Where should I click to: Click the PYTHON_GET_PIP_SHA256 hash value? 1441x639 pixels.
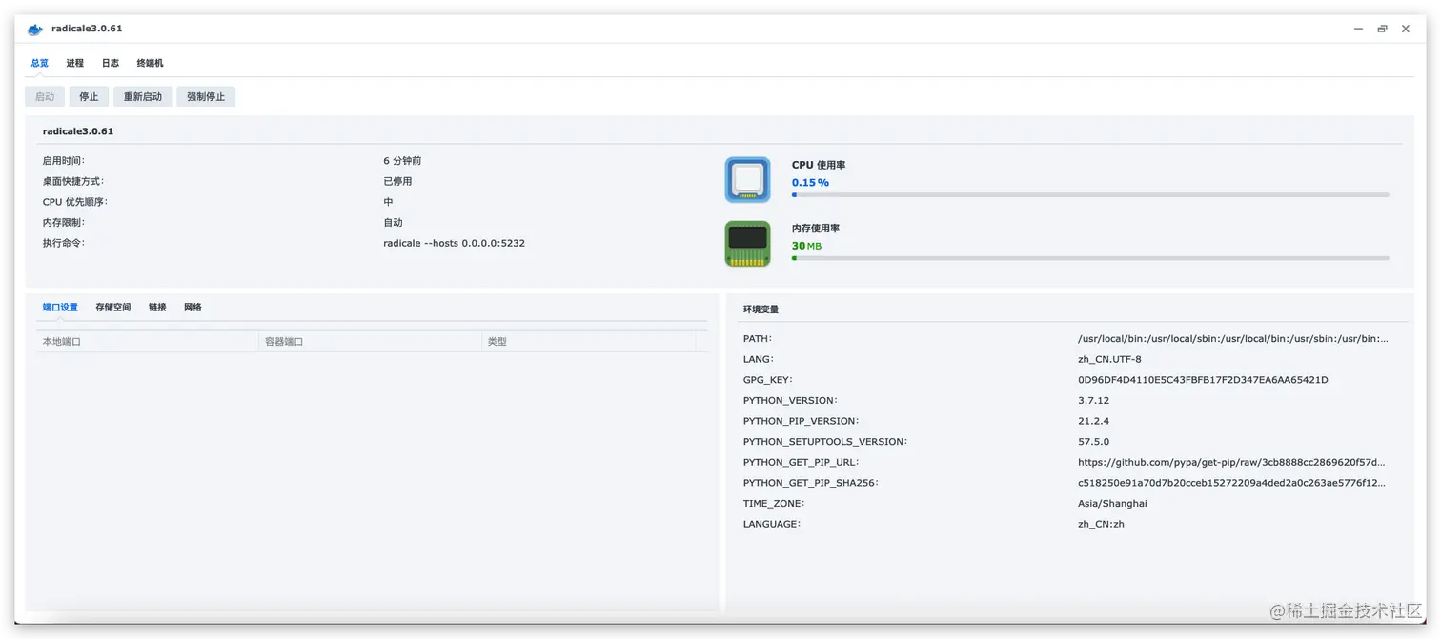click(1231, 483)
